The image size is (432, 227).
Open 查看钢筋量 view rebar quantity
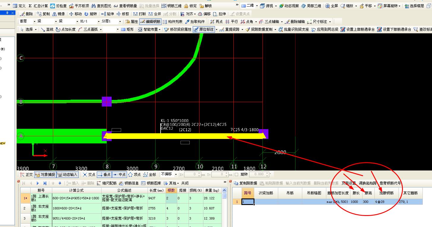[x=125, y=6]
